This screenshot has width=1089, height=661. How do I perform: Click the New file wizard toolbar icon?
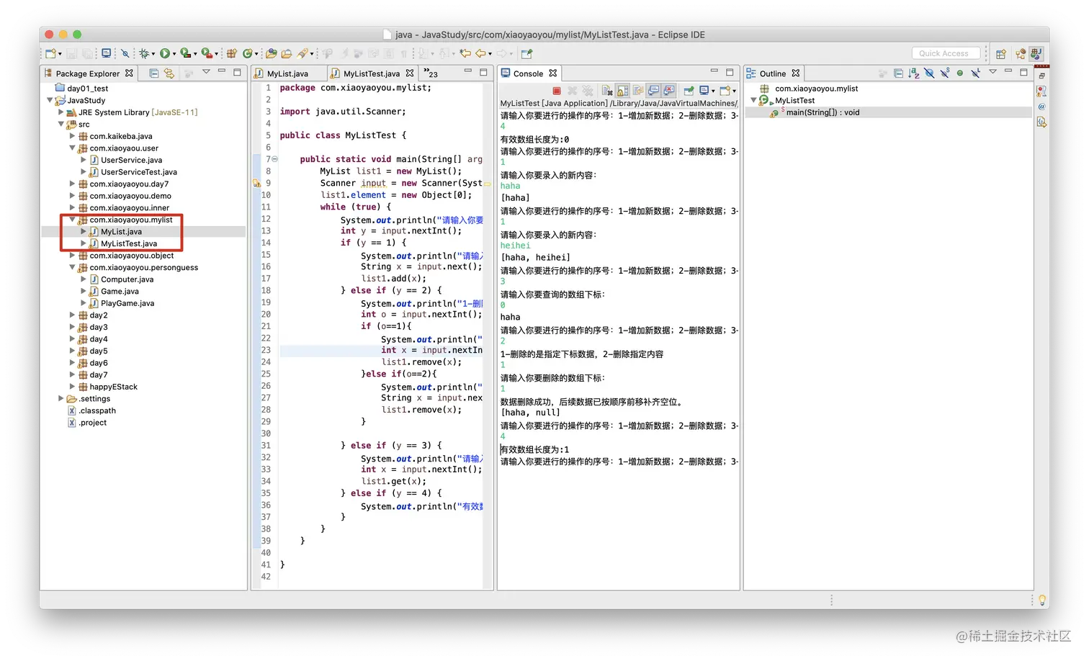point(50,53)
